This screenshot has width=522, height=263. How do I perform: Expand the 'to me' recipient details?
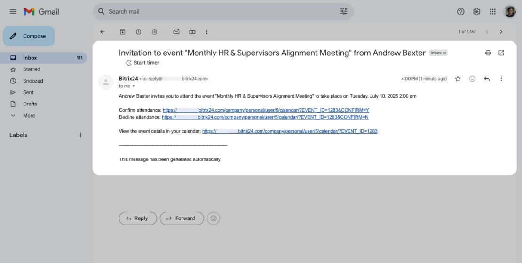(134, 86)
